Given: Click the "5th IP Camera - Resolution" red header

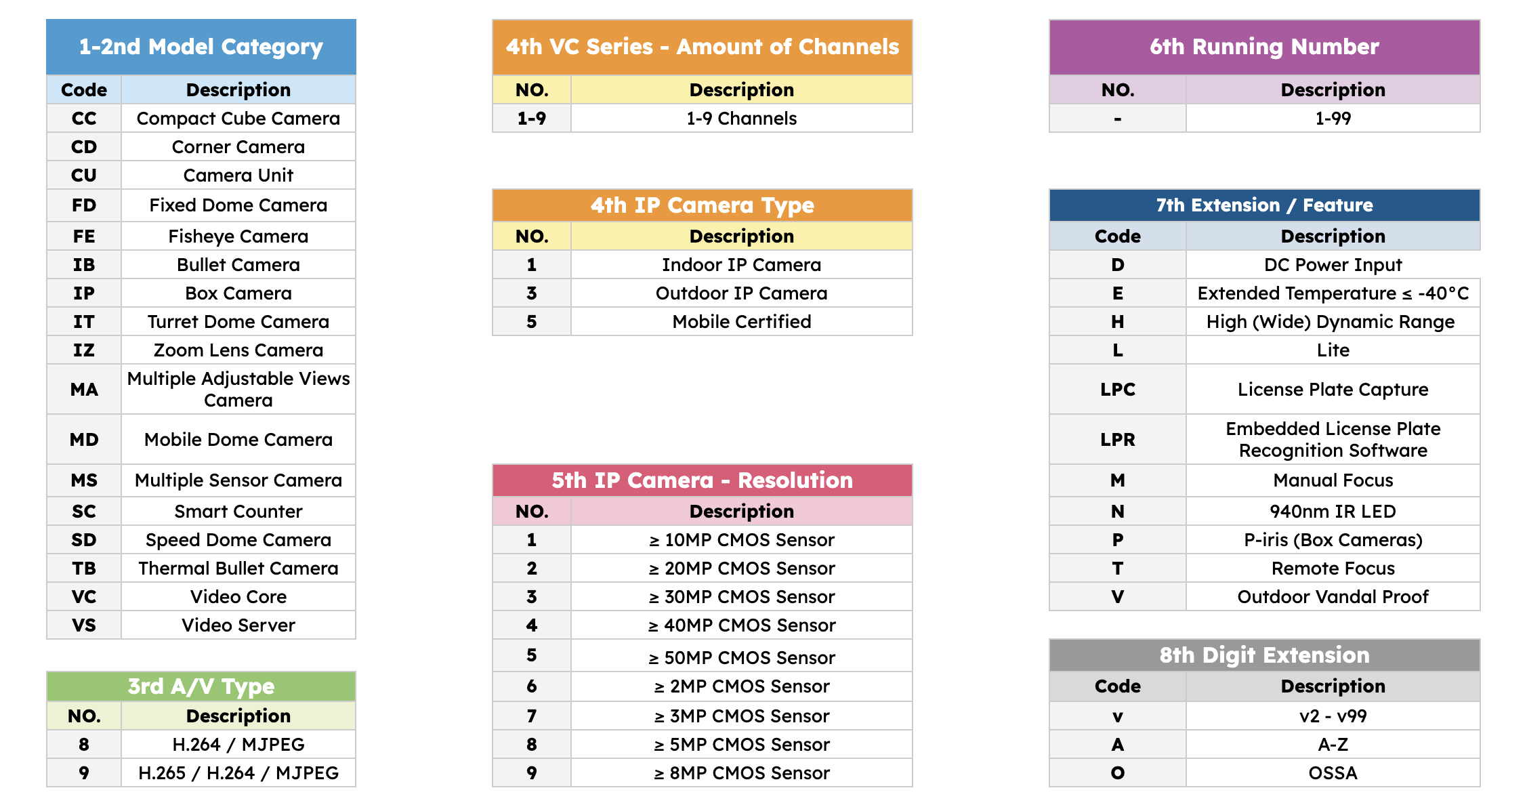Looking at the screenshot, I should [x=702, y=480].
